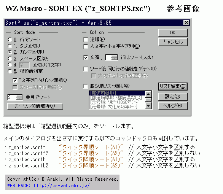Click the sort list scrollbar up arrow
This screenshot has height=194, width=223.
tap(148, 94)
